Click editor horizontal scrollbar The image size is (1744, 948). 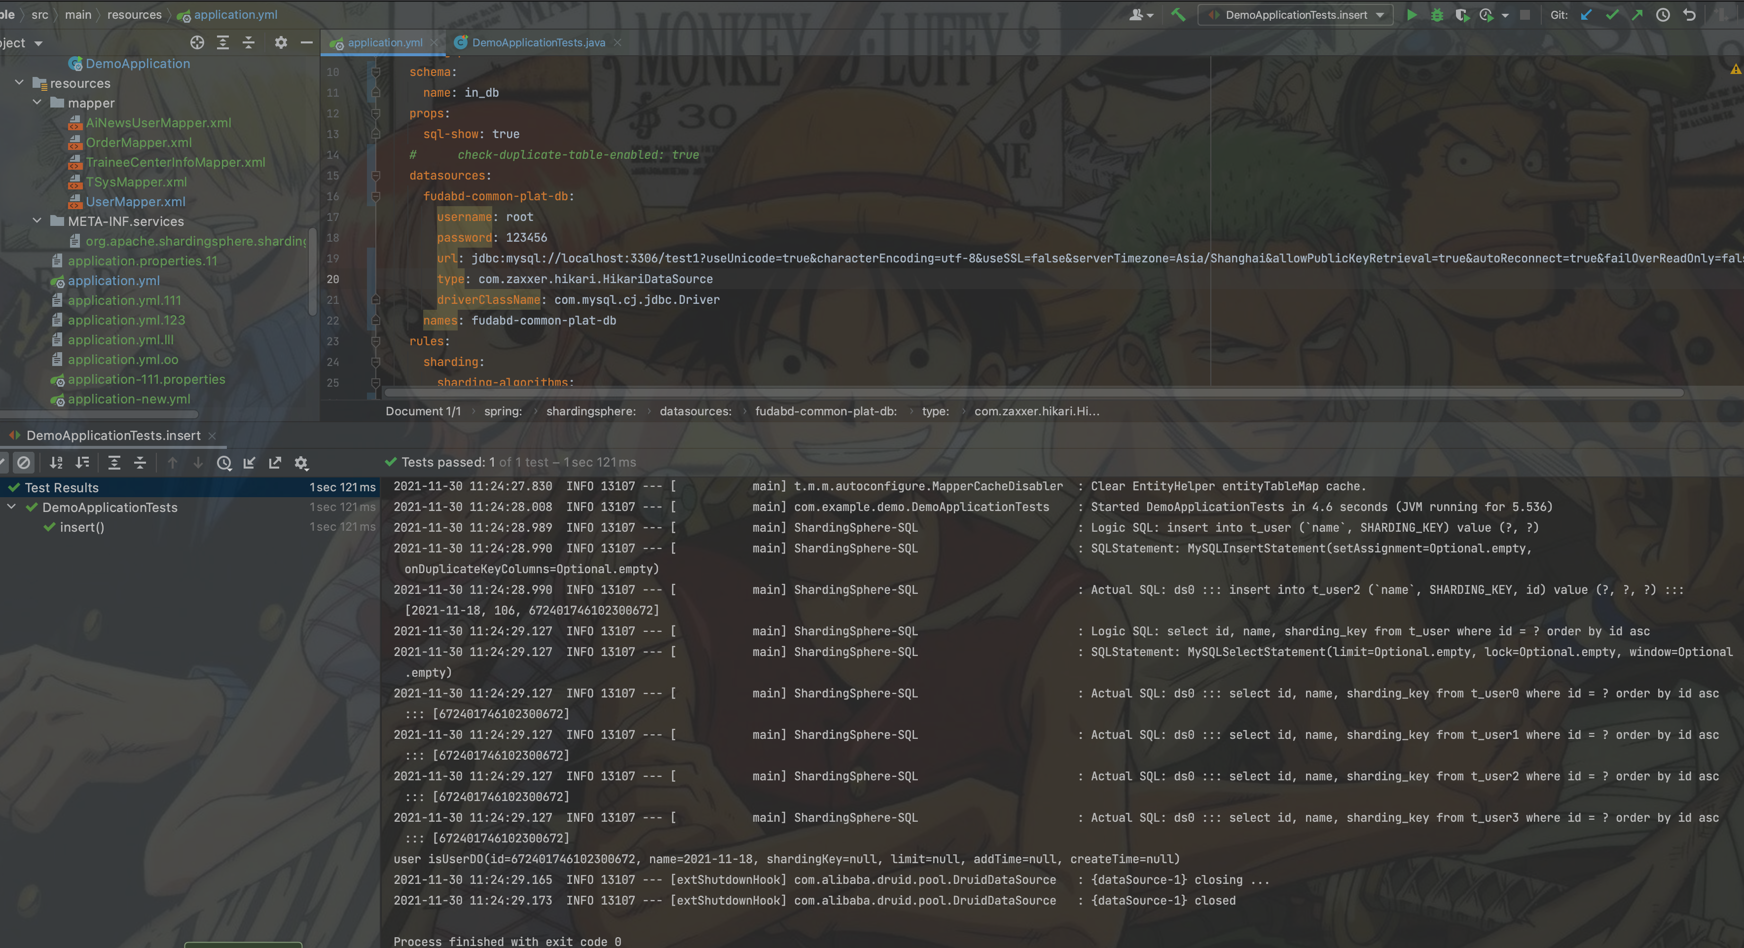tap(1032, 393)
